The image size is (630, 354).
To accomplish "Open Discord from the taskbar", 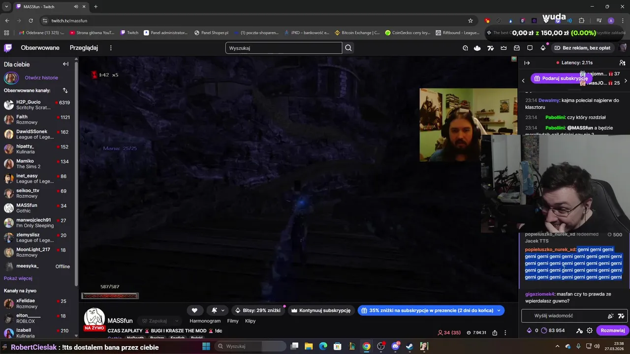I will [x=395, y=346].
